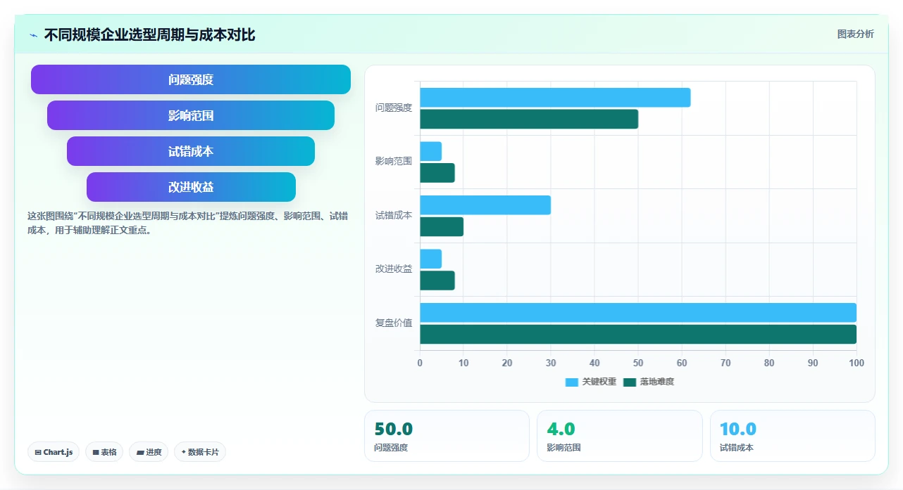Click the 试错成本 green bar at 10
Screen dimensions: 903x490
pos(442,226)
